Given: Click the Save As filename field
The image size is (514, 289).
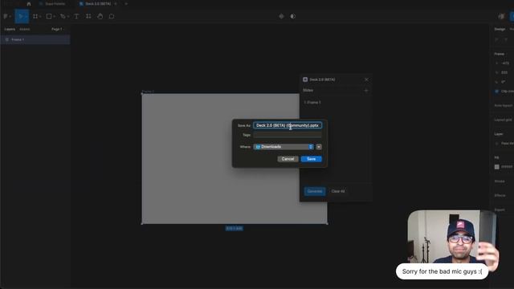Looking at the screenshot, I should click(288, 125).
